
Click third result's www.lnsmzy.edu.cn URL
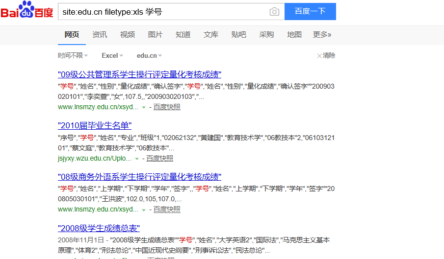point(98,209)
